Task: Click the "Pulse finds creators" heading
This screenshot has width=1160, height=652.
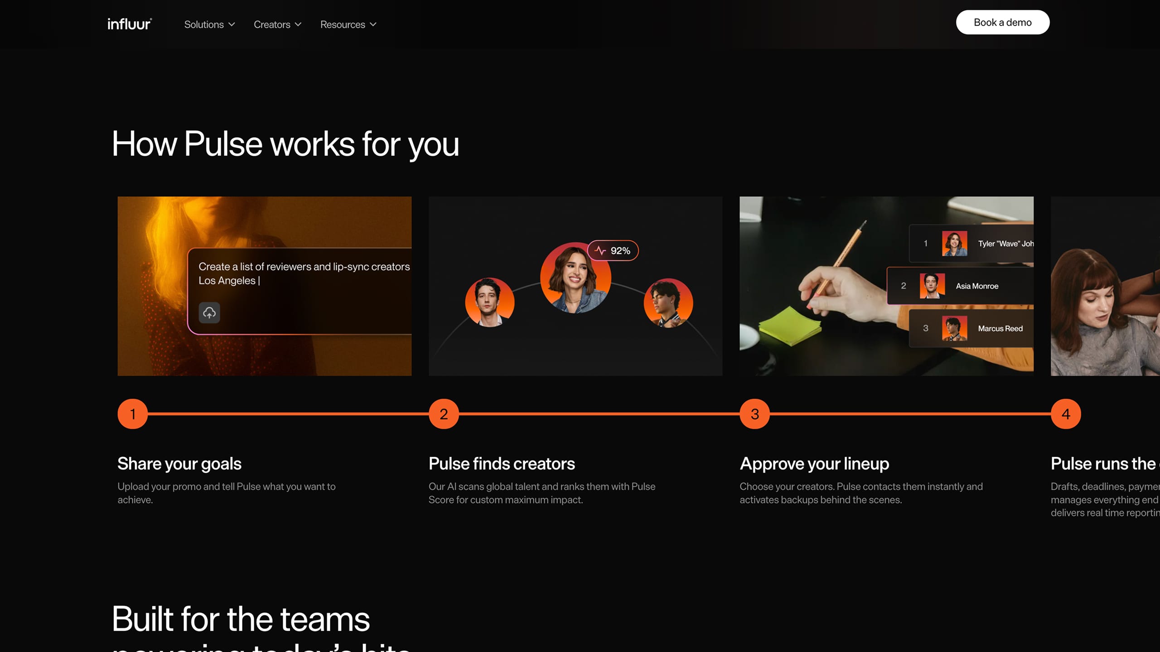Action: pos(502,464)
